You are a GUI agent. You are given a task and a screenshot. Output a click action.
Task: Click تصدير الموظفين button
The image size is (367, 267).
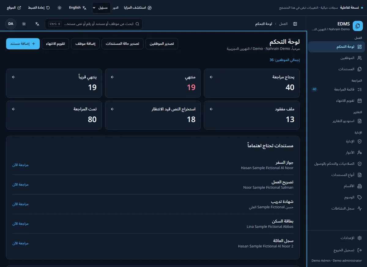[x=162, y=44]
